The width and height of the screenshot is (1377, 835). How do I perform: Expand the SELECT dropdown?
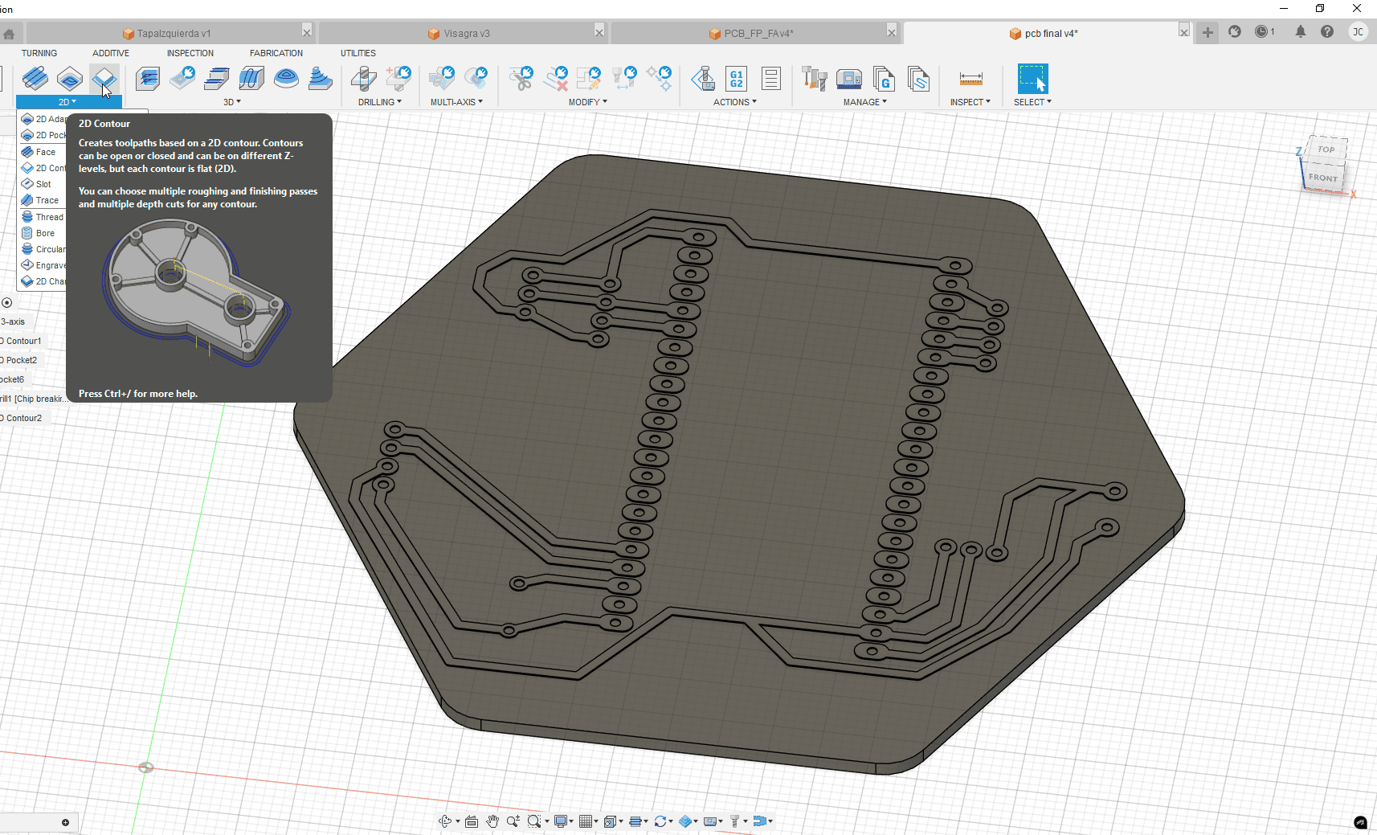point(1032,102)
